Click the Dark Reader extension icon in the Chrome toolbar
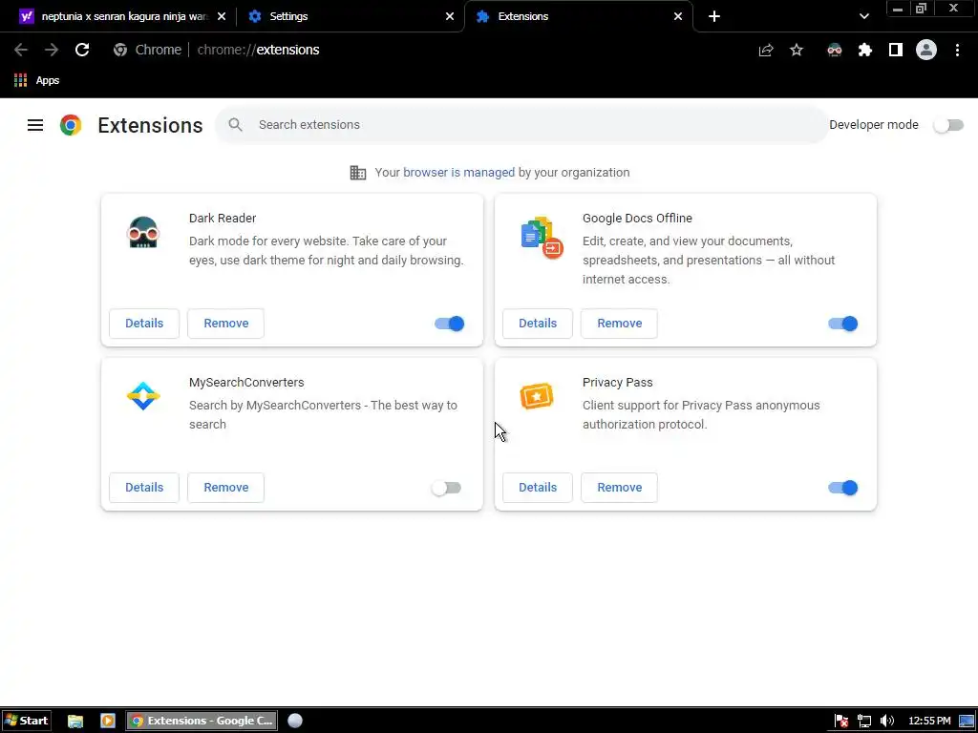978x733 pixels. [x=834, y=50]
